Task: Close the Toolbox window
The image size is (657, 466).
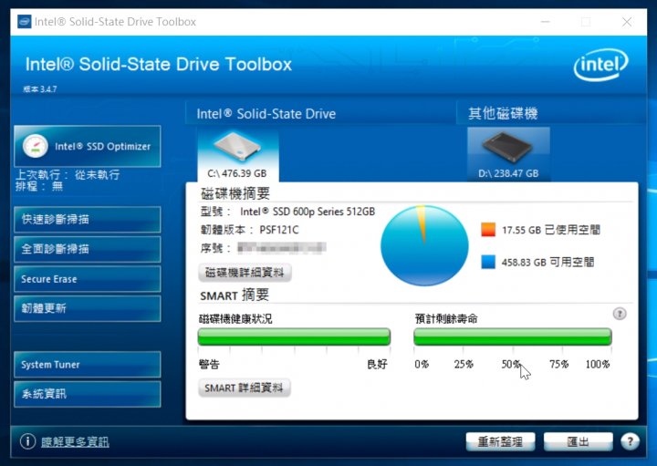Action: coord(627,22)
